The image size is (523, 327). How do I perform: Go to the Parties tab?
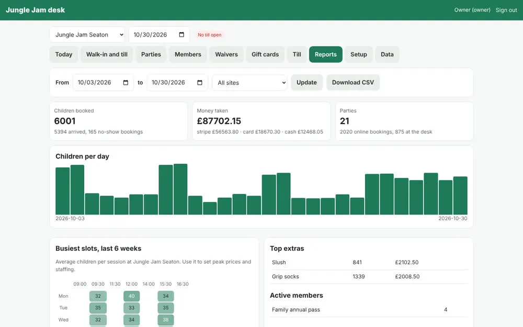151,54
